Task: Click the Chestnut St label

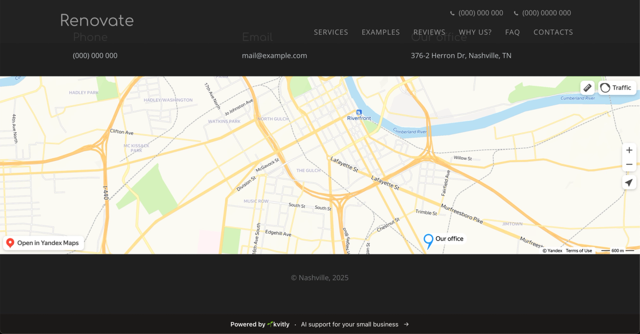Action: (x=388, y=224)
